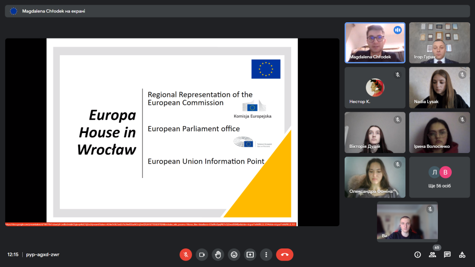Show the participants list with 65 people
Viewport: 475px width, 267px height.
pos(432,254)
